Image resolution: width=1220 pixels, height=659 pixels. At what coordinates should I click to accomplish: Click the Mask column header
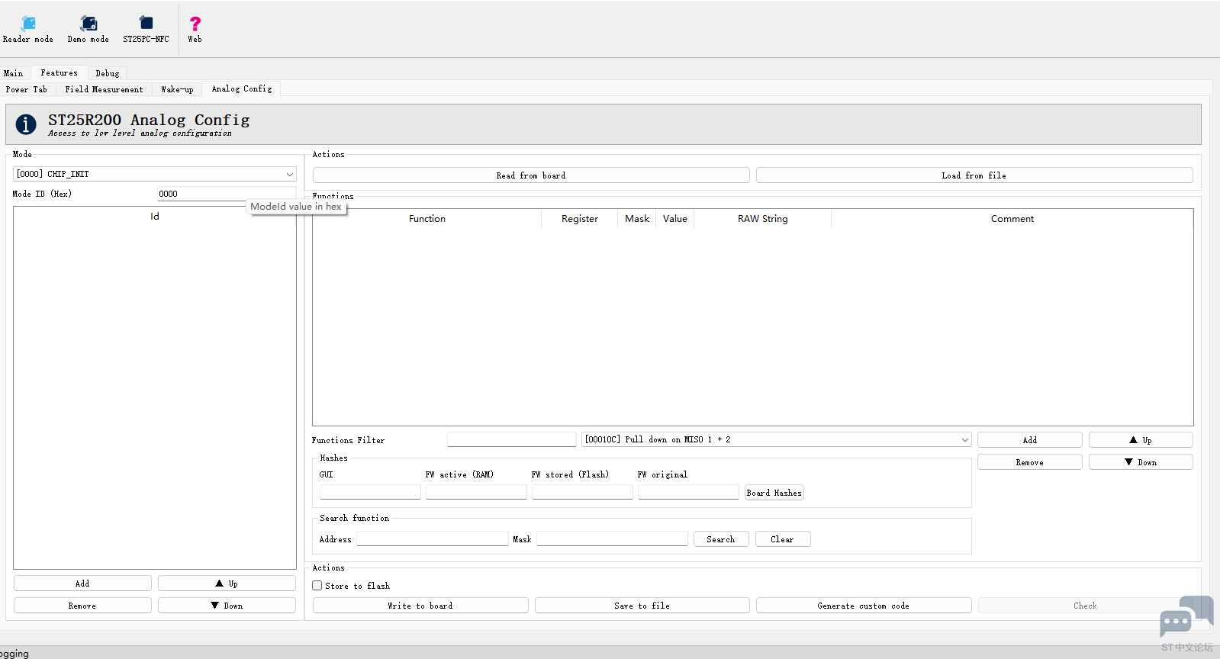[x=637, y=219]
